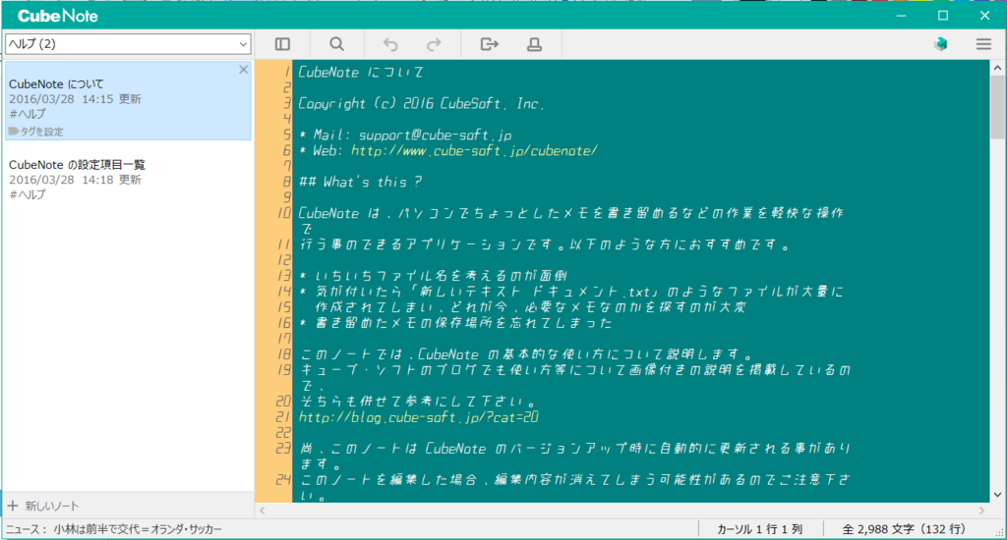The height and width of the screenshot is (540, 1007).
Task: Click the タグを設定 label
Action: click(41, 132)
